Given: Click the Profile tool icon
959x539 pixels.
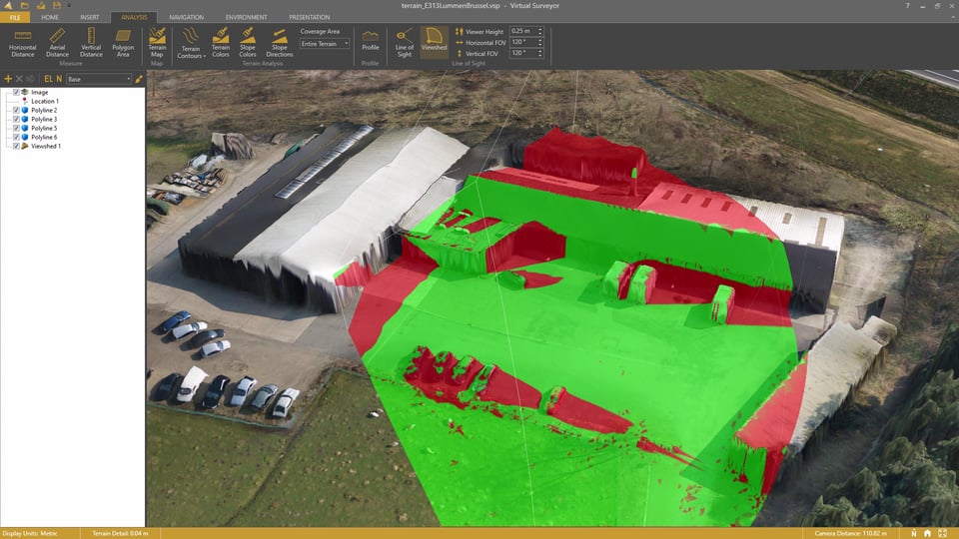Looking at the screenshot, I should (370, 41).
